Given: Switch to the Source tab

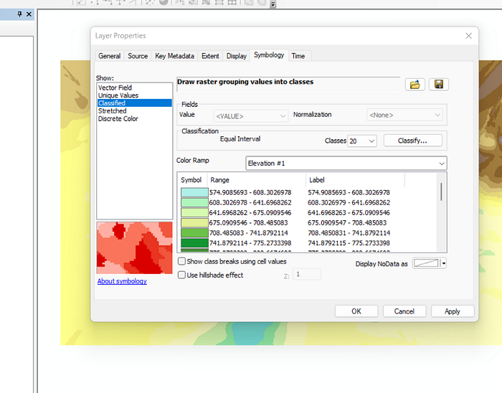Looking at the screenshot, I should (138, 56).
